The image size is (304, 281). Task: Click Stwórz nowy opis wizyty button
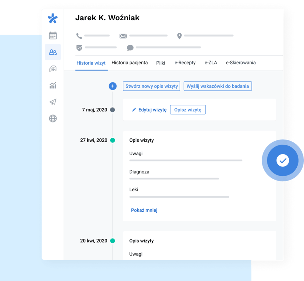click(x=151, y=86)
